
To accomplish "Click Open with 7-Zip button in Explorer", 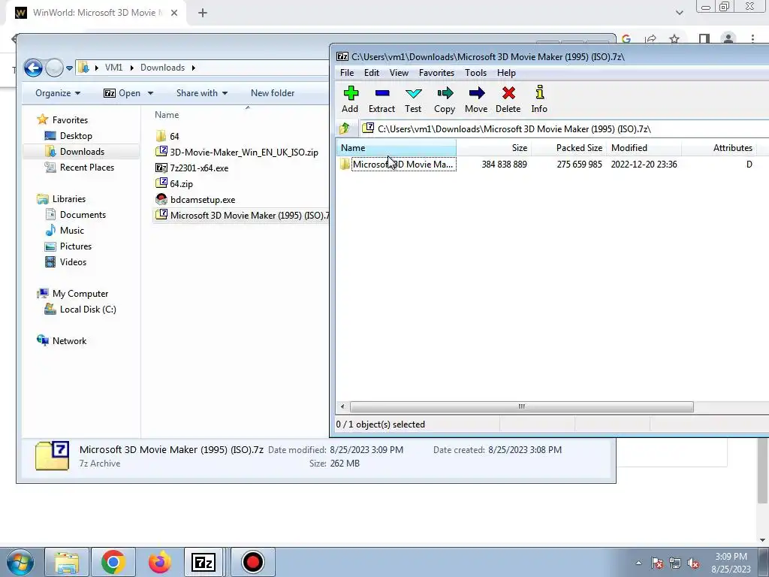I will tap(122, 93).
